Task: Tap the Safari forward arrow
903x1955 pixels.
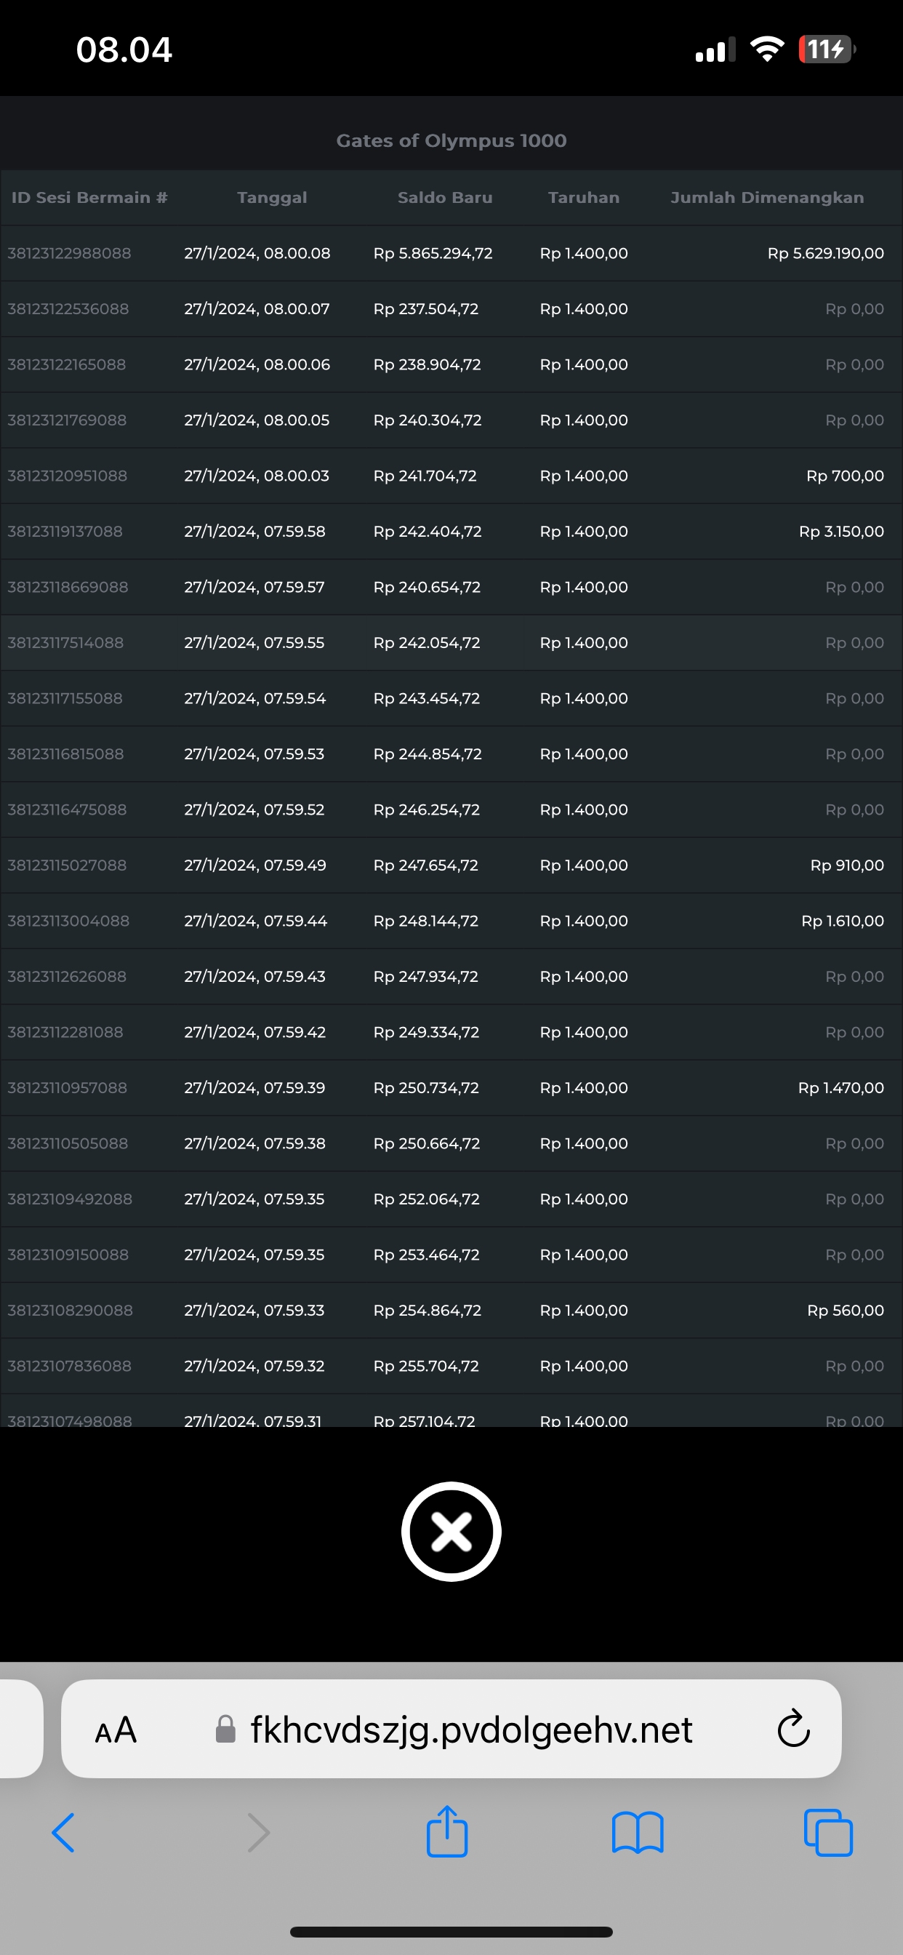Action: point(258,1833)
